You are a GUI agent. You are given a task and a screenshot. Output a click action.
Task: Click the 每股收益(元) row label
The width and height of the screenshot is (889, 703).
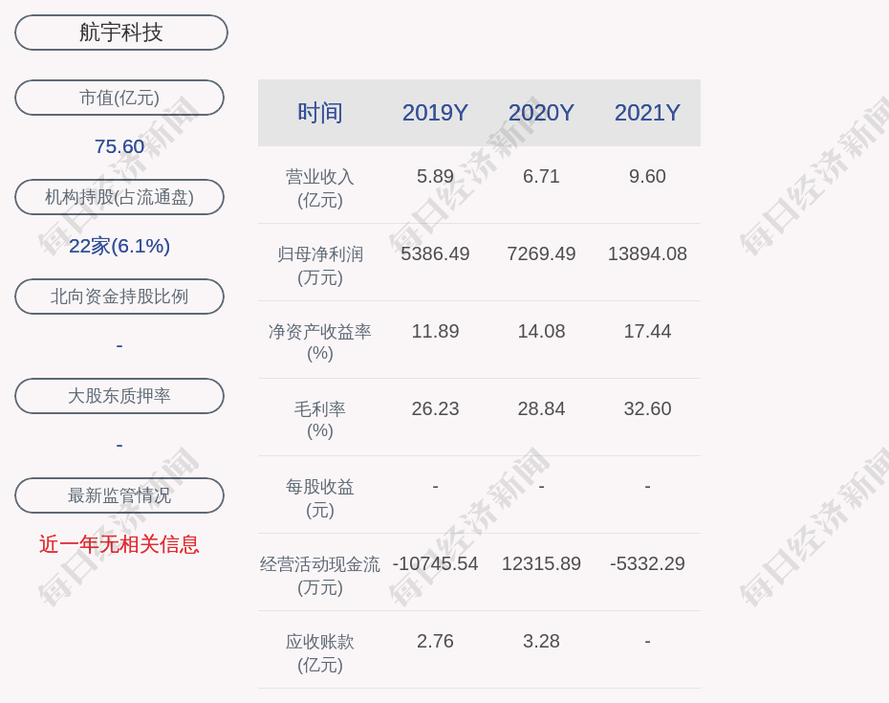320,497
